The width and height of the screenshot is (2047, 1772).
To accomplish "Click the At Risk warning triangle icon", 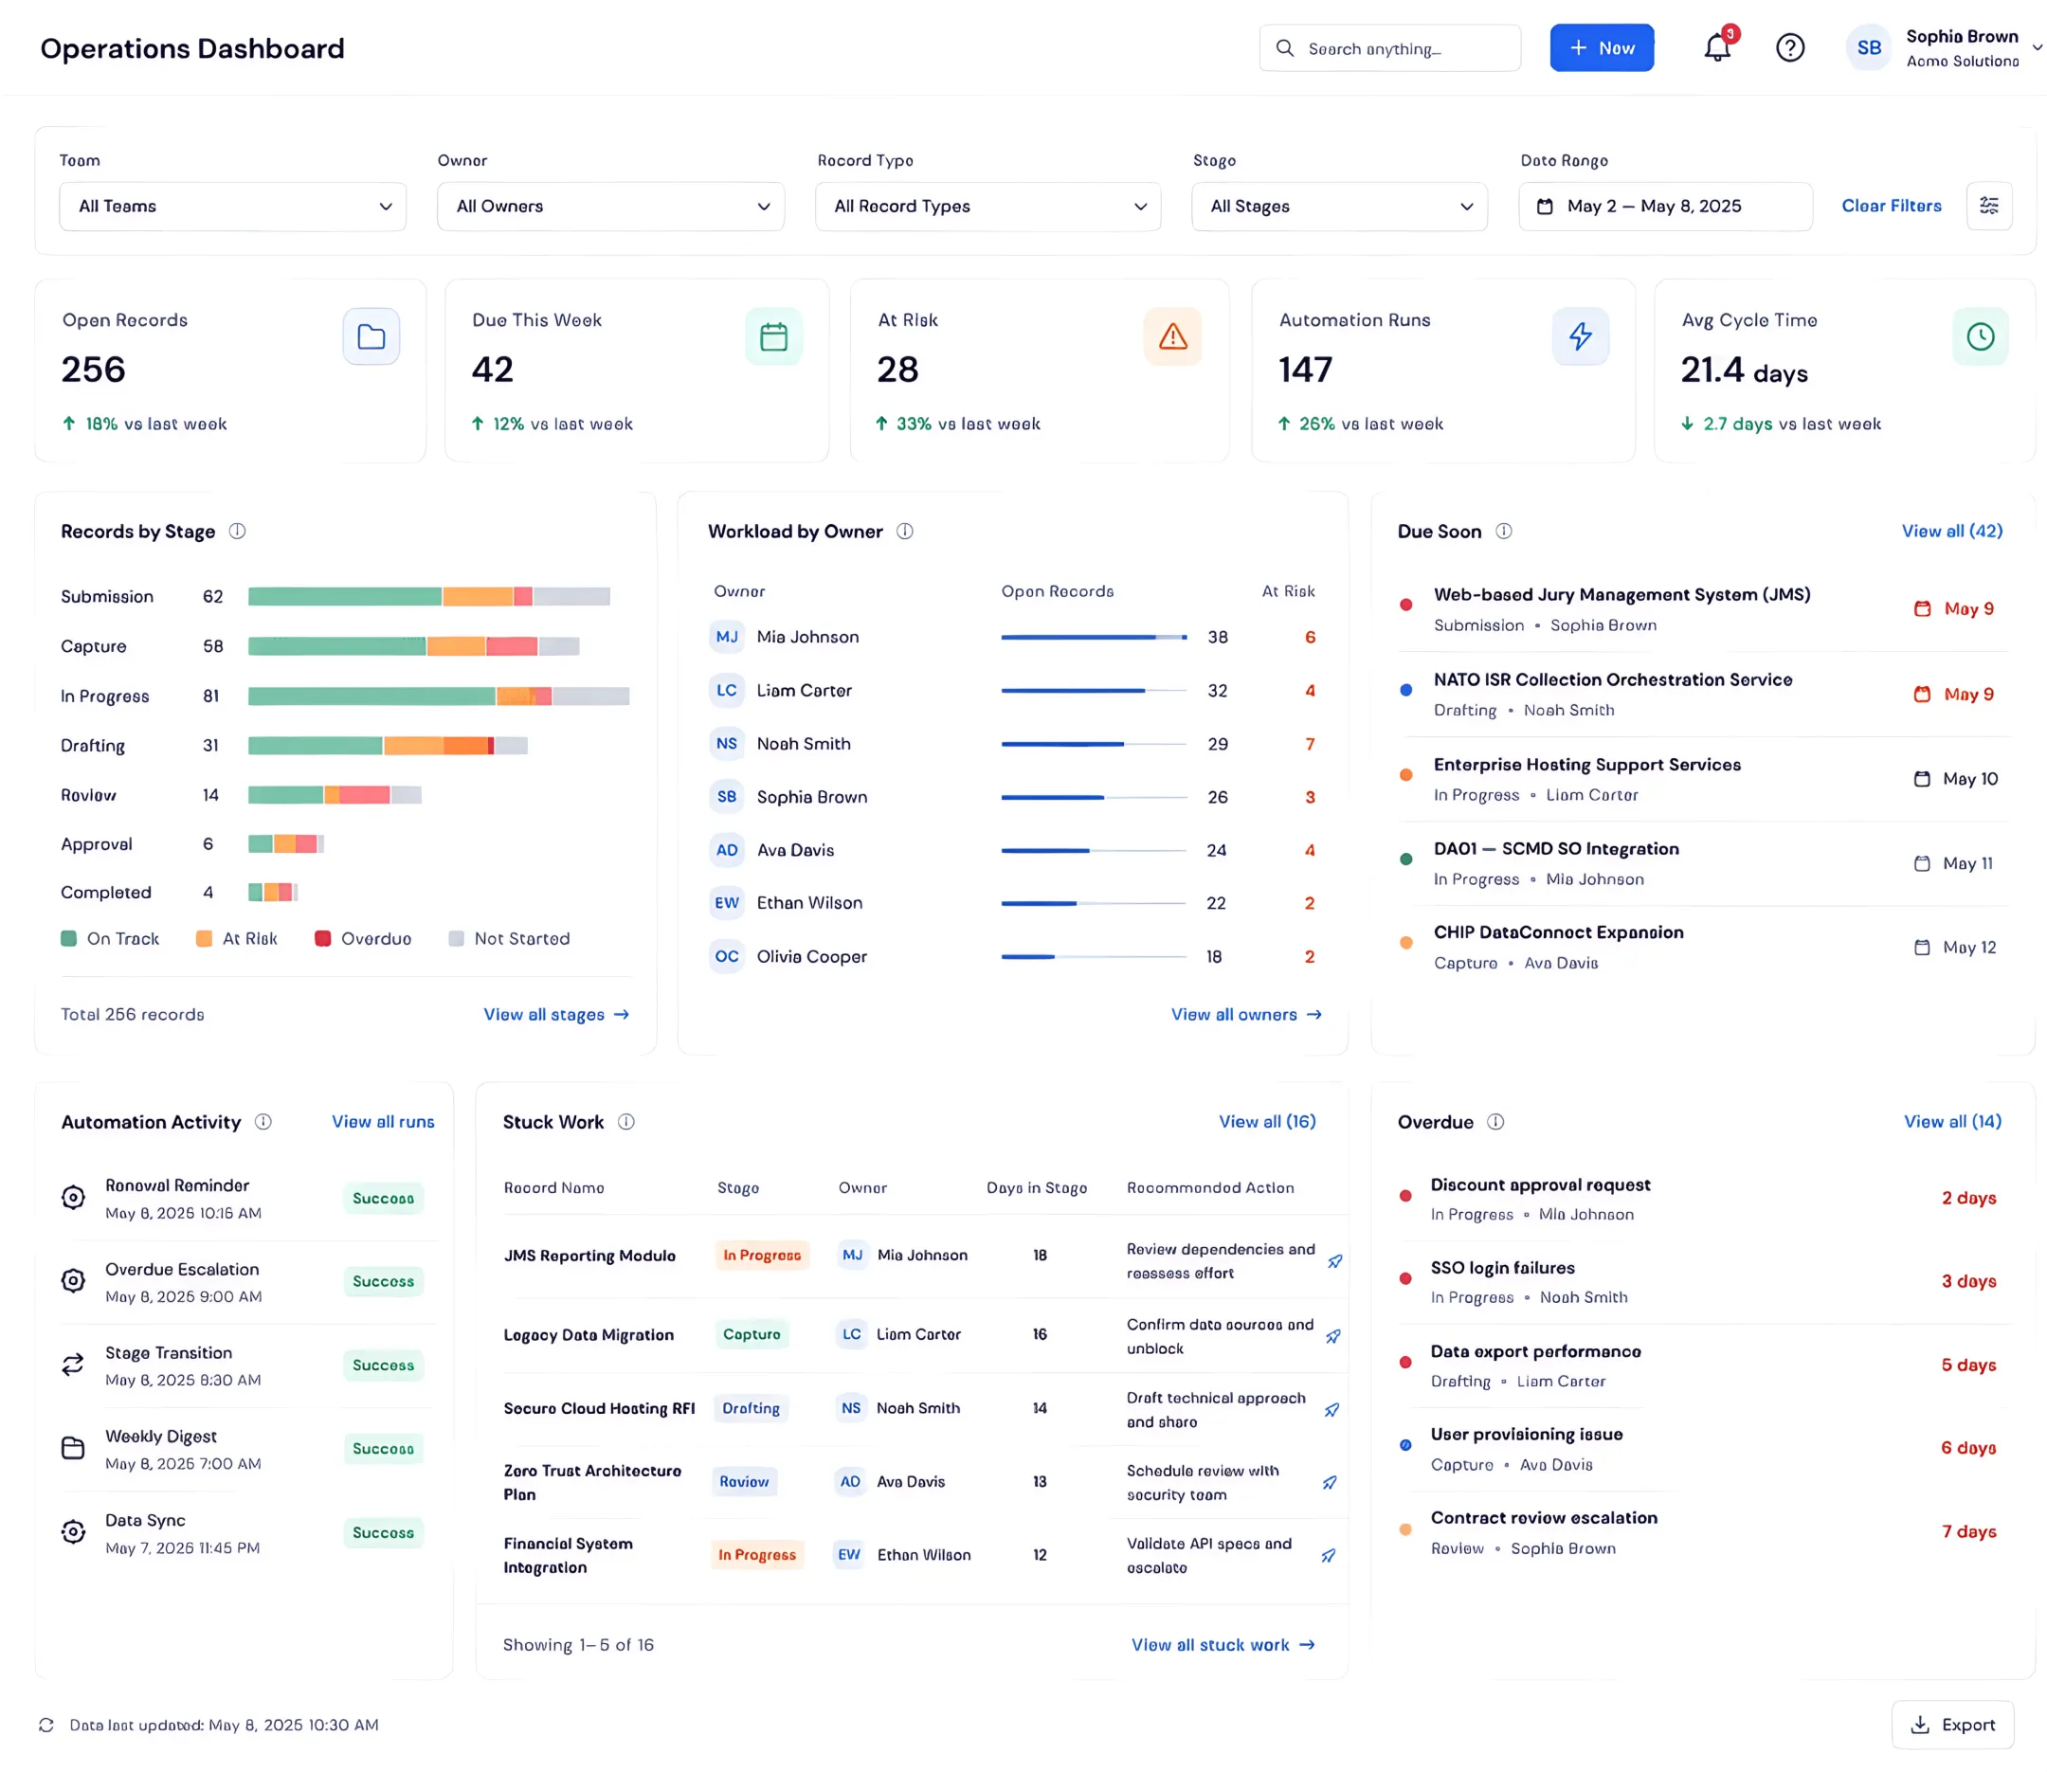I will coord(1173,336).
